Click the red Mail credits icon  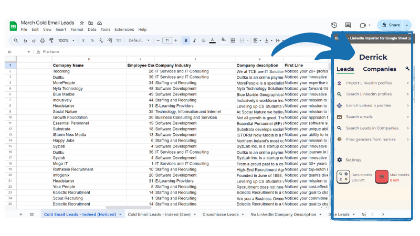[x=382, y=177]
